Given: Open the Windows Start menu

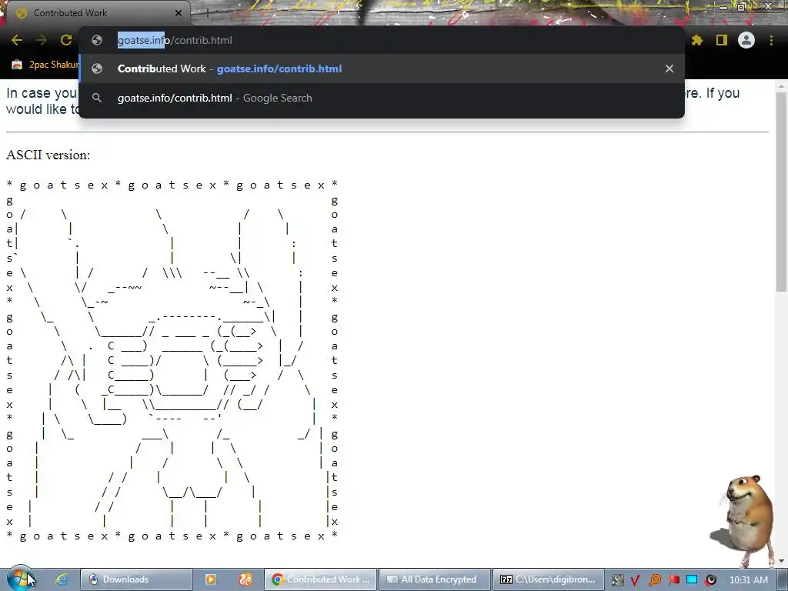Looking at the screenshot, I should [19, 579].
